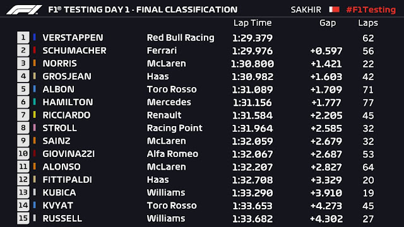Image resolution: width=404 pixels, height=227 pixels.
Task: Click driver name HAMILTON
Action: click(68, 102)
